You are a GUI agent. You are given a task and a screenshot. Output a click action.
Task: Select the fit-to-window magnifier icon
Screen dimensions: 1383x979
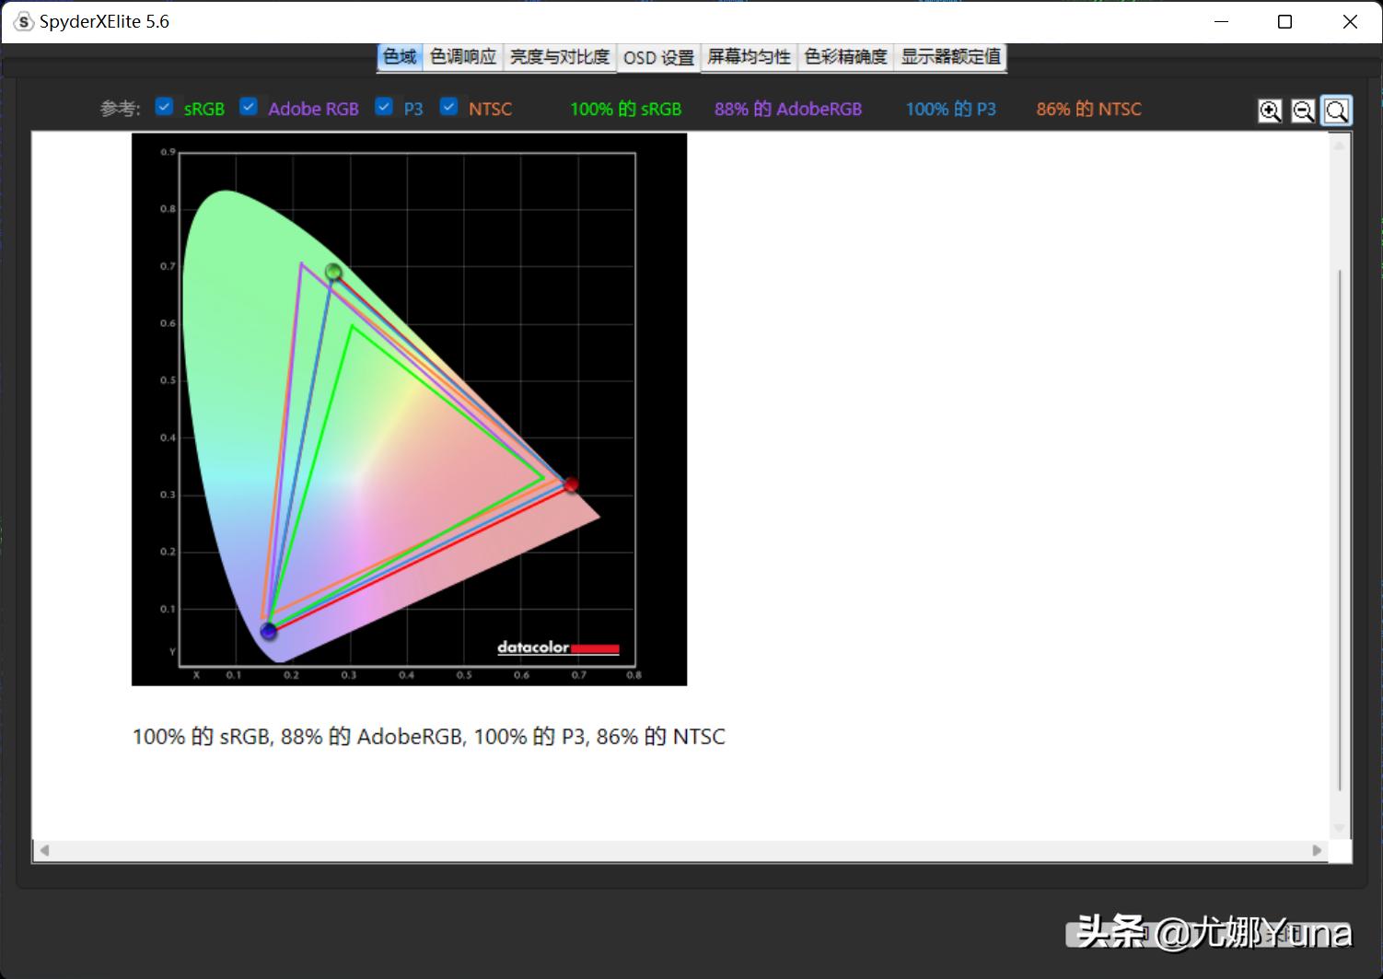click(x=1336, y=111)
